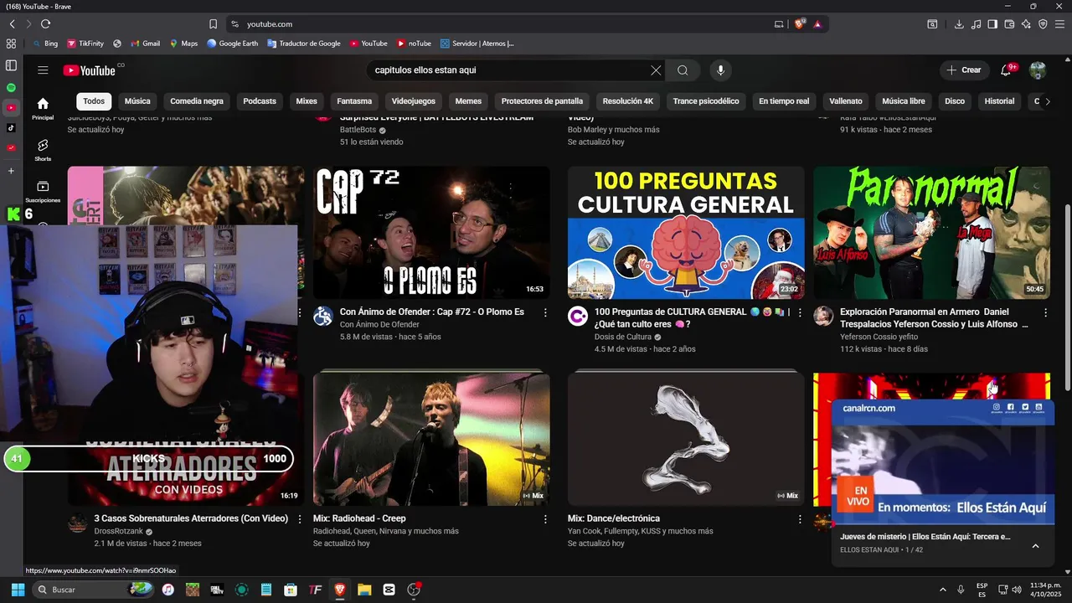Start voice search with the microphone

tap(720, 70)
